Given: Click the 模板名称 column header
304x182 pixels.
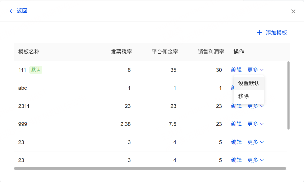Looking at the screenshot, I should point(29,52).
